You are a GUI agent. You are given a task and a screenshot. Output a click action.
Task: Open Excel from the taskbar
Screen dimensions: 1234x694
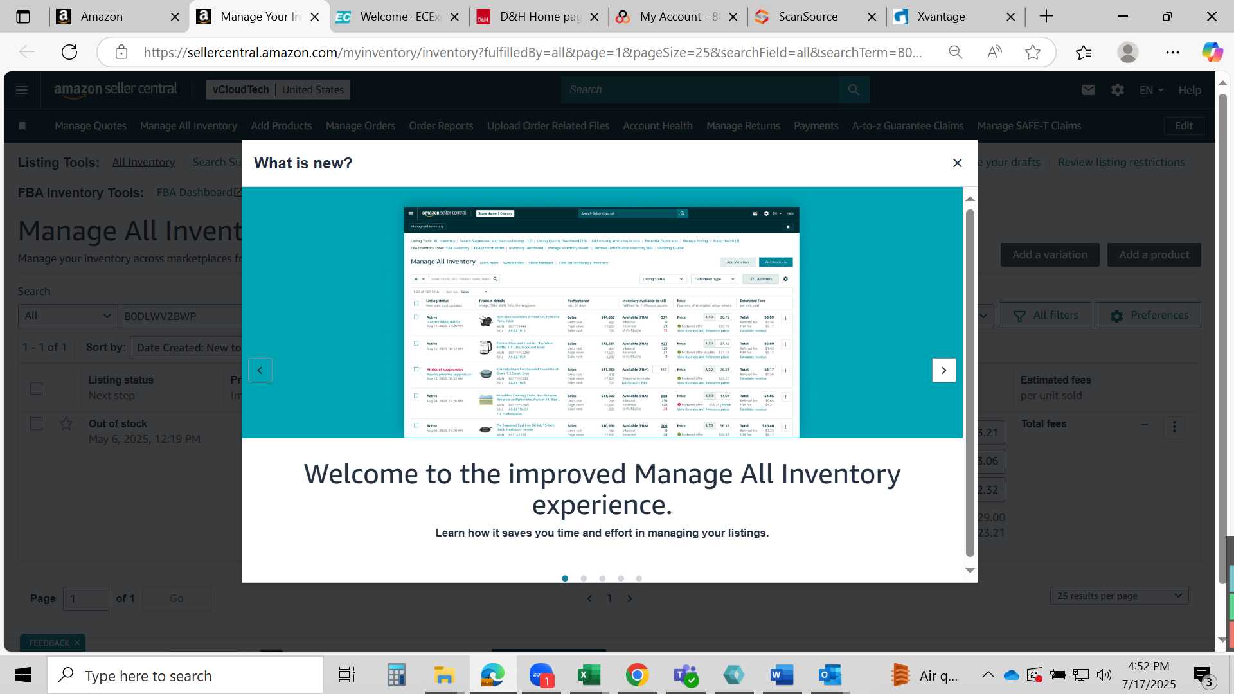[x=589, y=675]
